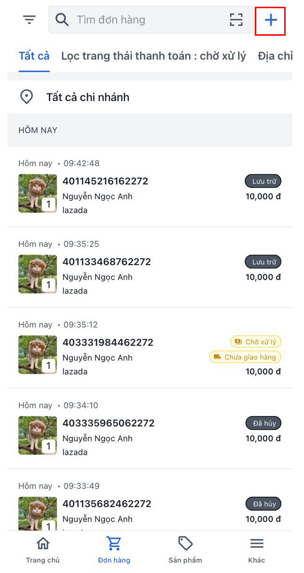Image resolution: width=304 pixels, height=573 pixels.
Task: Tap the barcode scan icon
Action: coord(236,20)
